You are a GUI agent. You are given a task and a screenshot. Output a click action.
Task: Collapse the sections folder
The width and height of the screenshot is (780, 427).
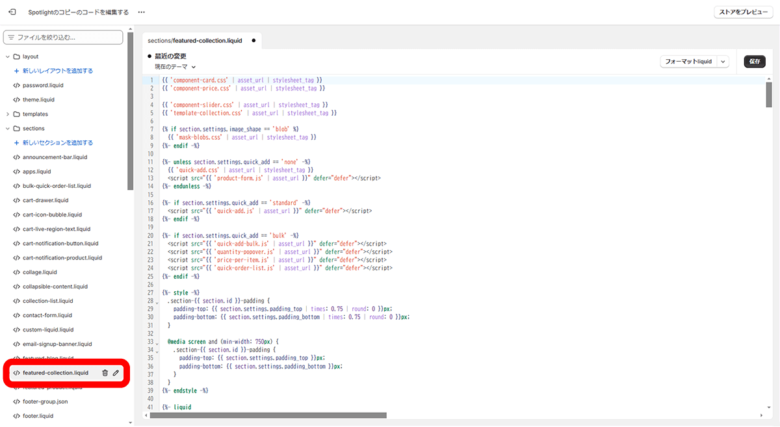tap(8, 129)
